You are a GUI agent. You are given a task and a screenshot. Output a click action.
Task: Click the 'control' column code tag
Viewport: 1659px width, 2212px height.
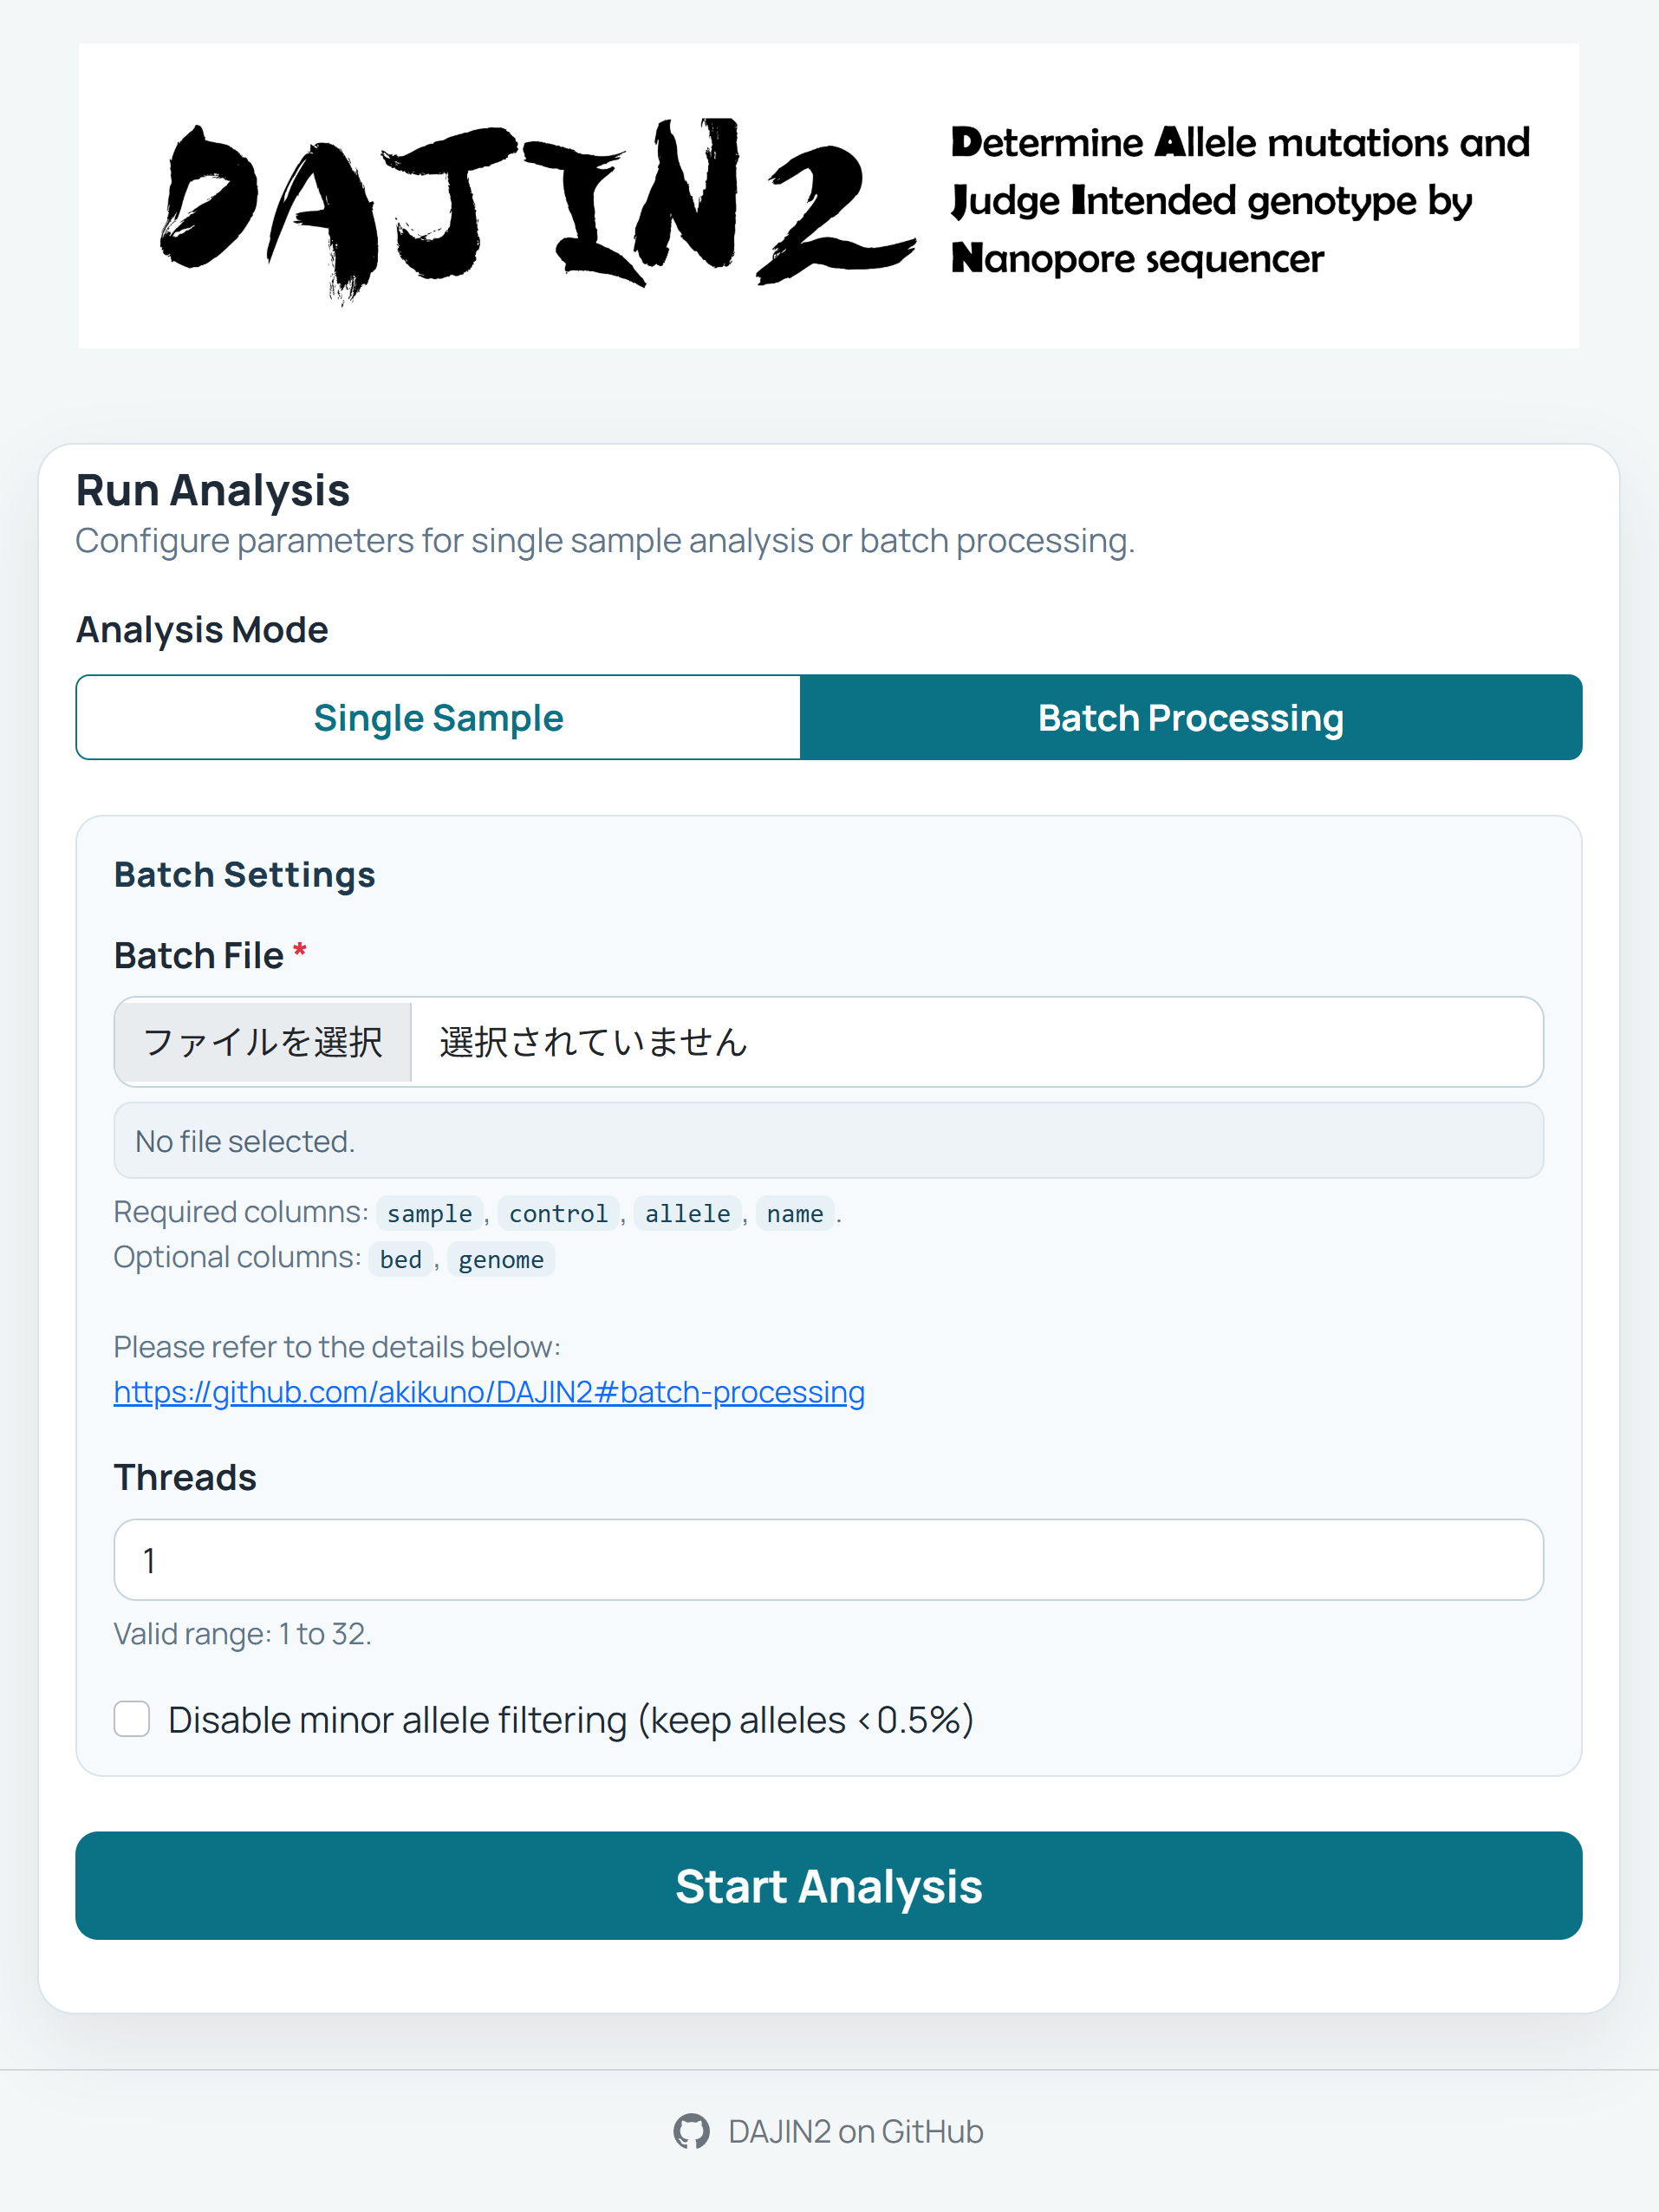(x=558, y=1214)
